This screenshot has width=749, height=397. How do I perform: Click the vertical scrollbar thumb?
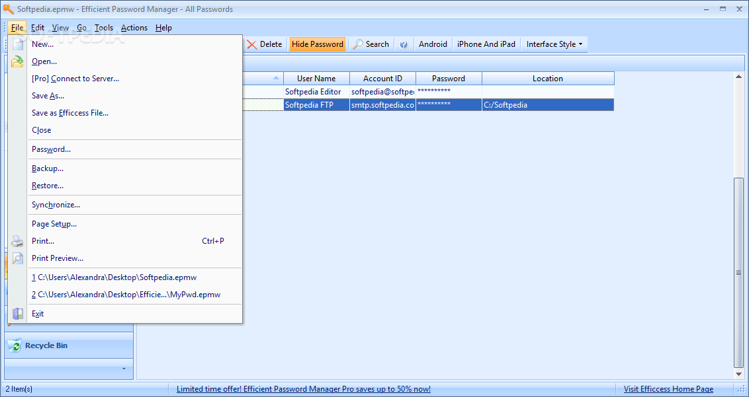pyautogui.click(x=739, y=272)
